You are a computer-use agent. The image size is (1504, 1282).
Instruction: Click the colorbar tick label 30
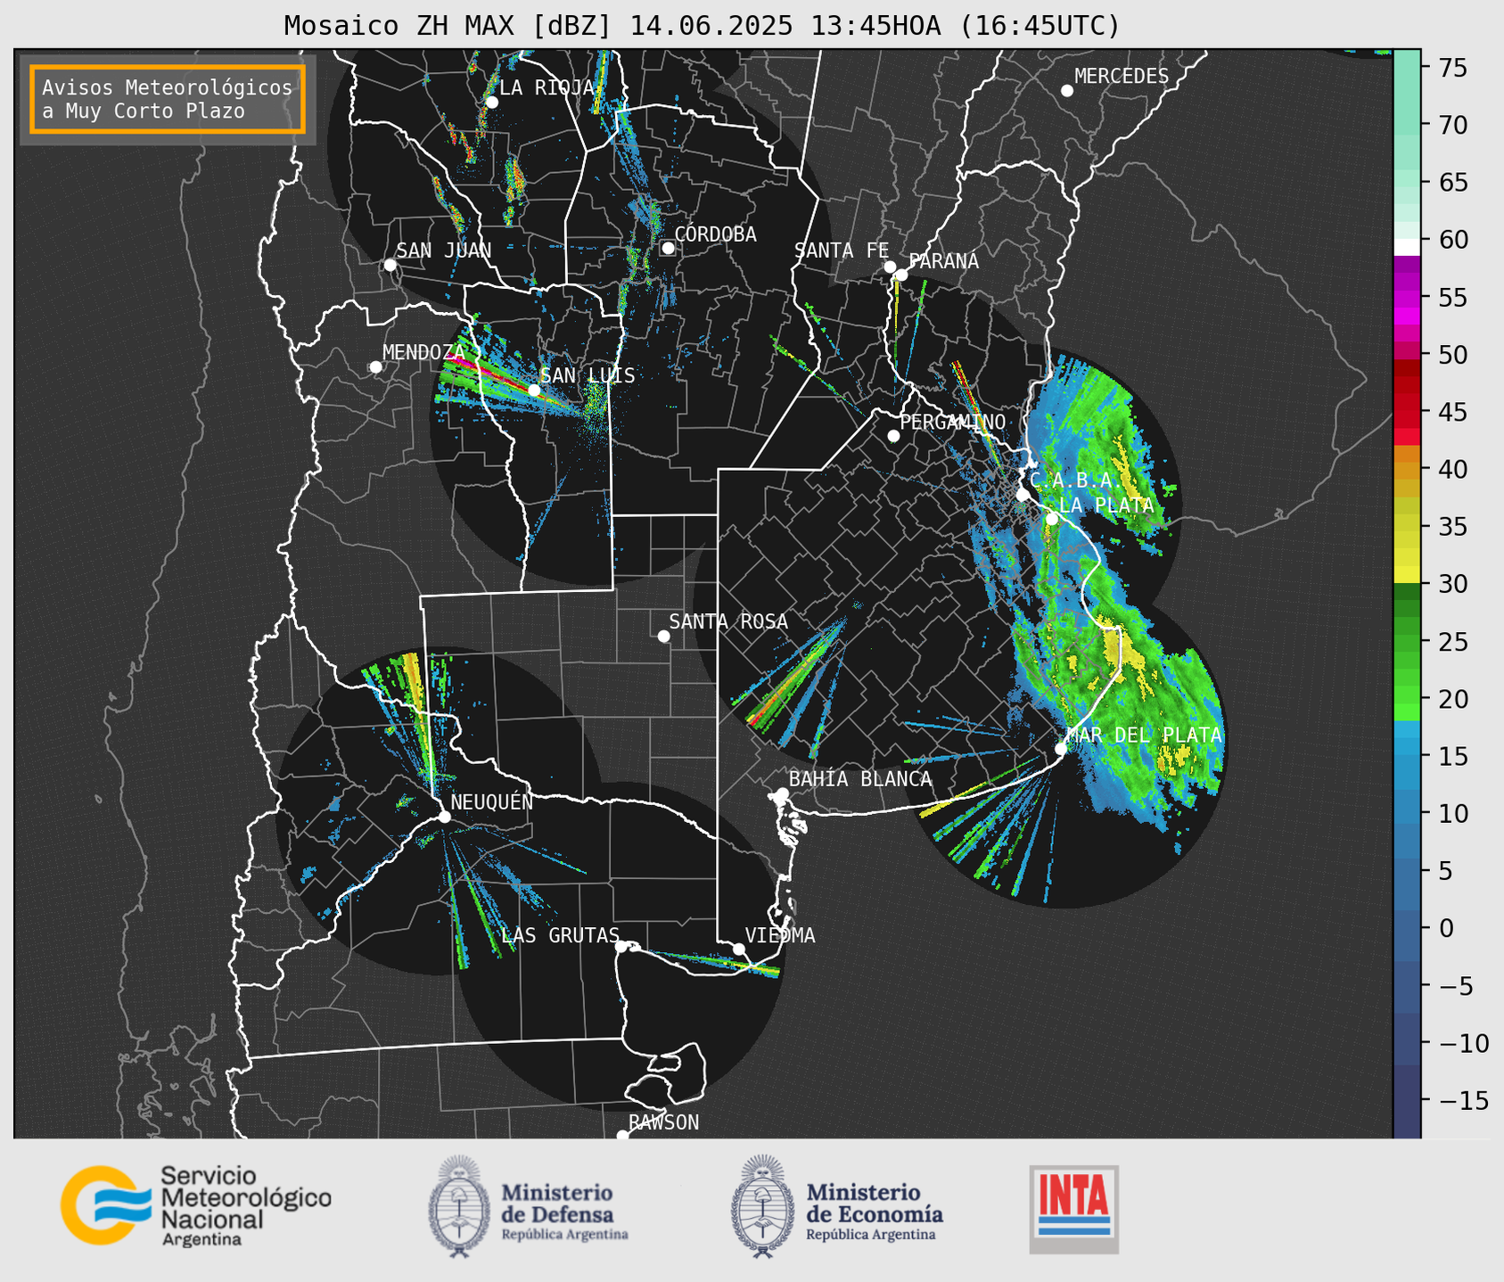(1452, 585)
